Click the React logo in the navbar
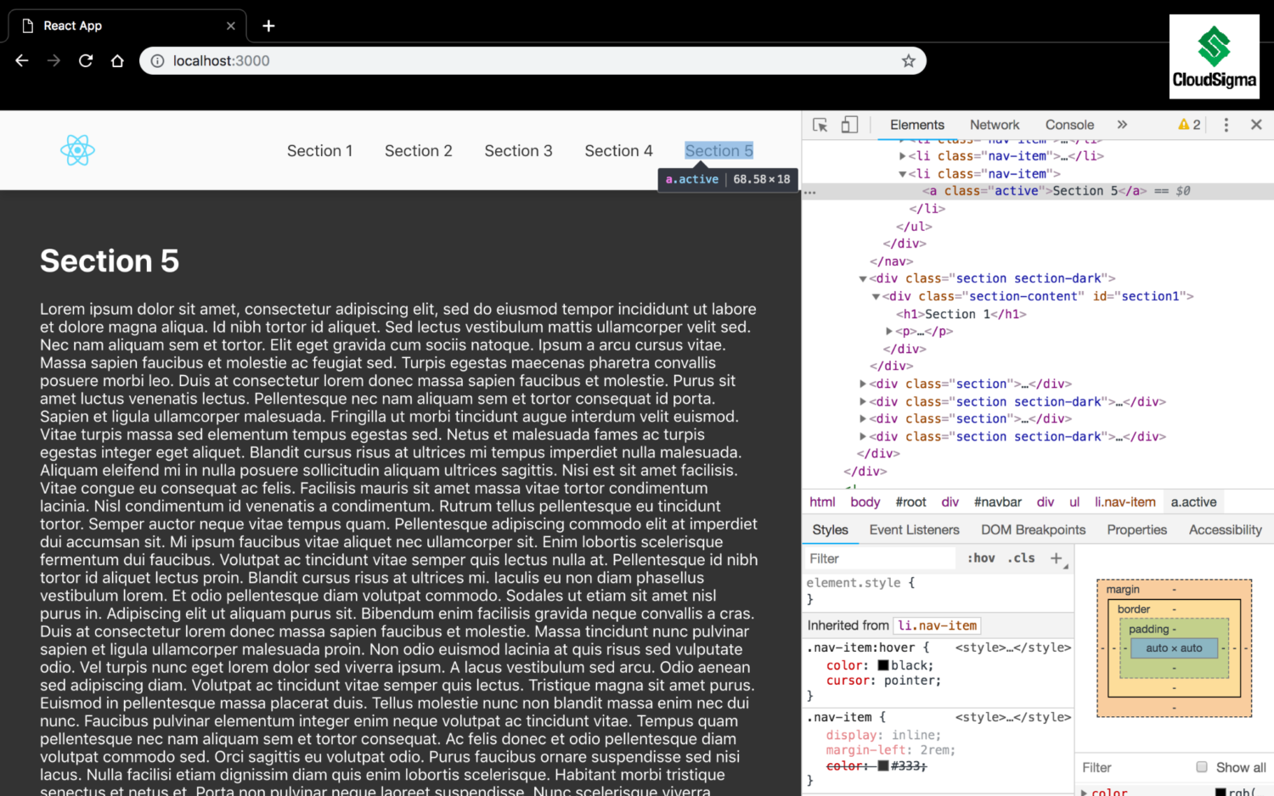Viewport: 1274px width, 796px height. tap(77, 150)
